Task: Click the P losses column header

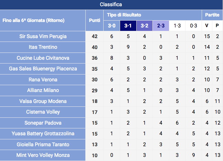Action: click(x=217, y=26)
